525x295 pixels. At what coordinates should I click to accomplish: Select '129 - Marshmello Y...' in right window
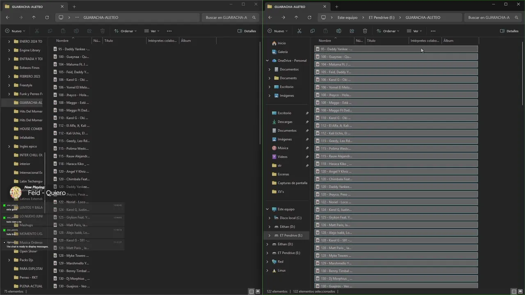[396, 263]
